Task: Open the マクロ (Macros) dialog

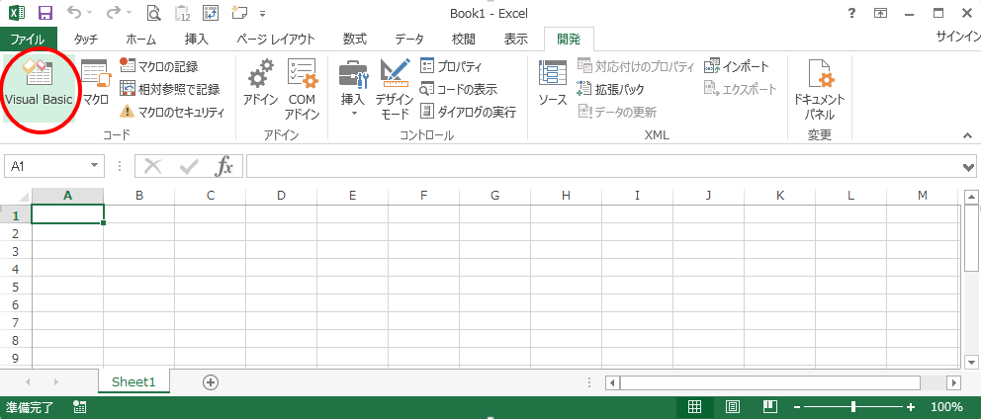Action: coord(95,84)
